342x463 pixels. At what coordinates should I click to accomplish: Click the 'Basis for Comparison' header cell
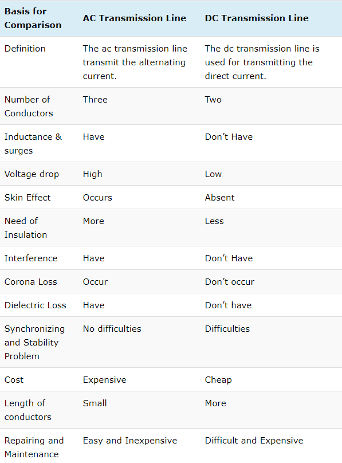coord(33,18)
